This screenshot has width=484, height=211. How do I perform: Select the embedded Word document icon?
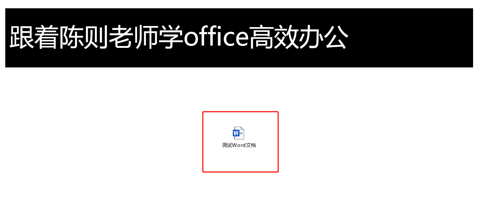point(238,133)
